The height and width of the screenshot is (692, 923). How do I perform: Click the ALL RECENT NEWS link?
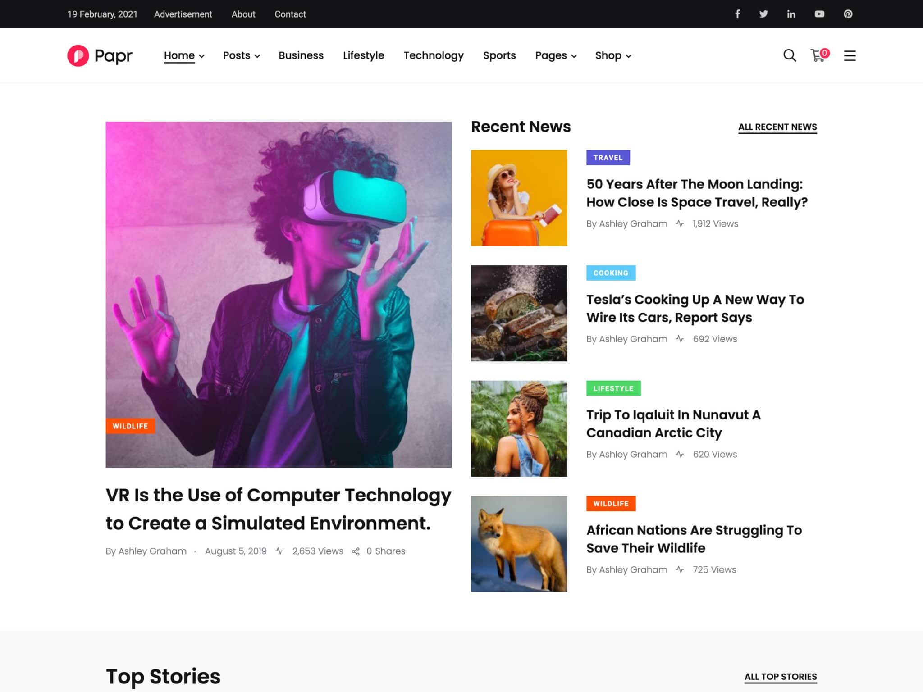click(x=777, y=127)
